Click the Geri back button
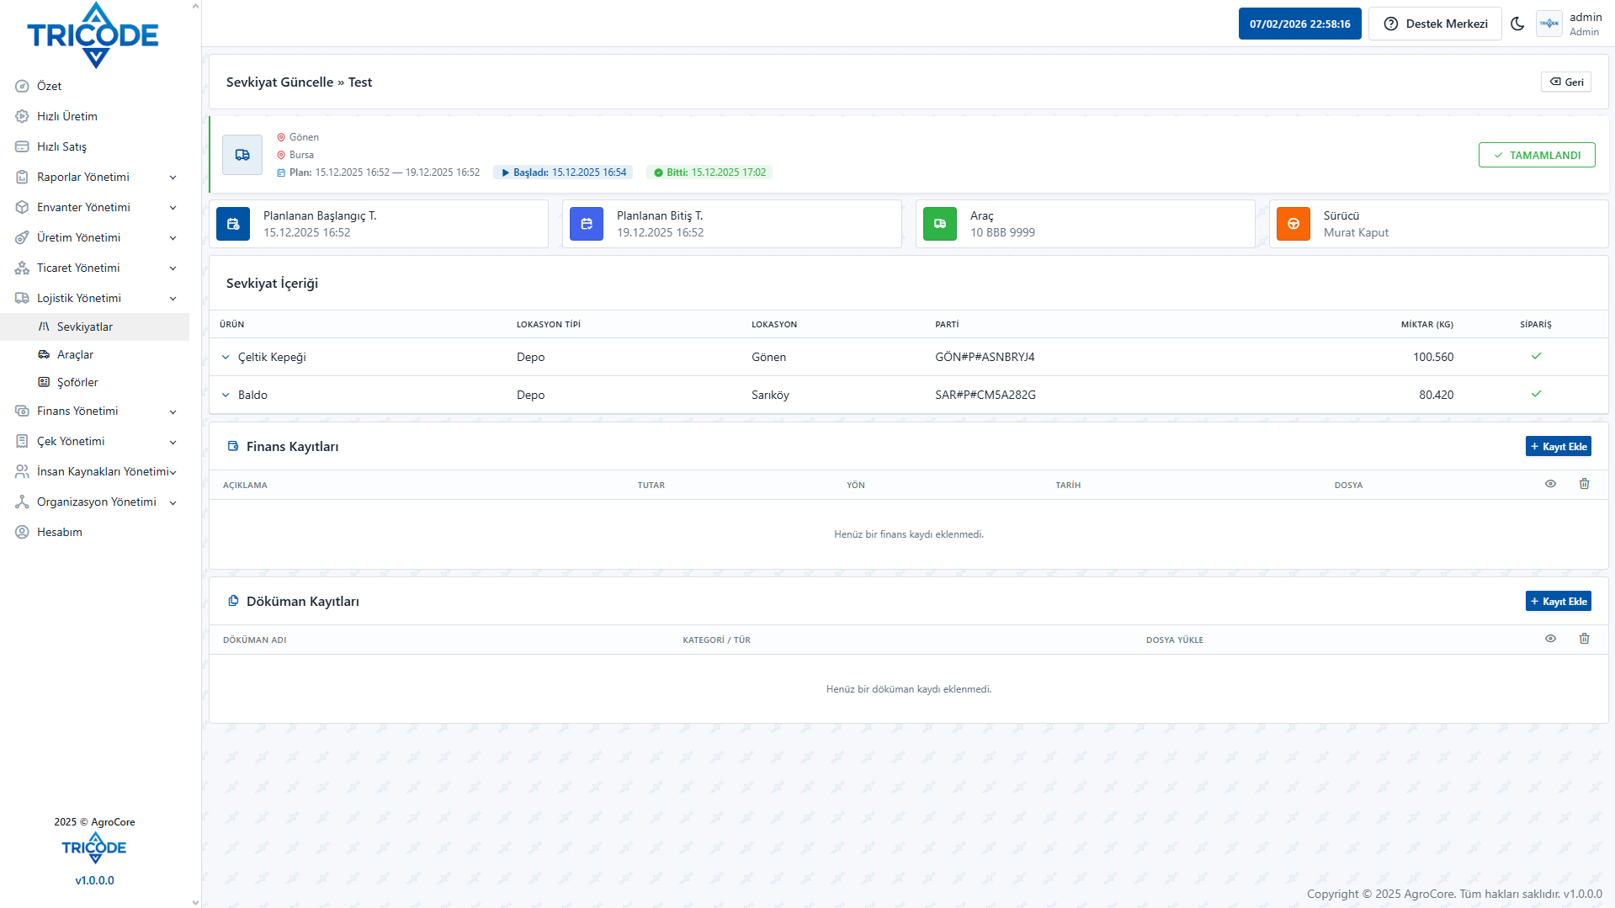The height and width of the screenshot is (908, 1615). click(x=1566, y=82)
